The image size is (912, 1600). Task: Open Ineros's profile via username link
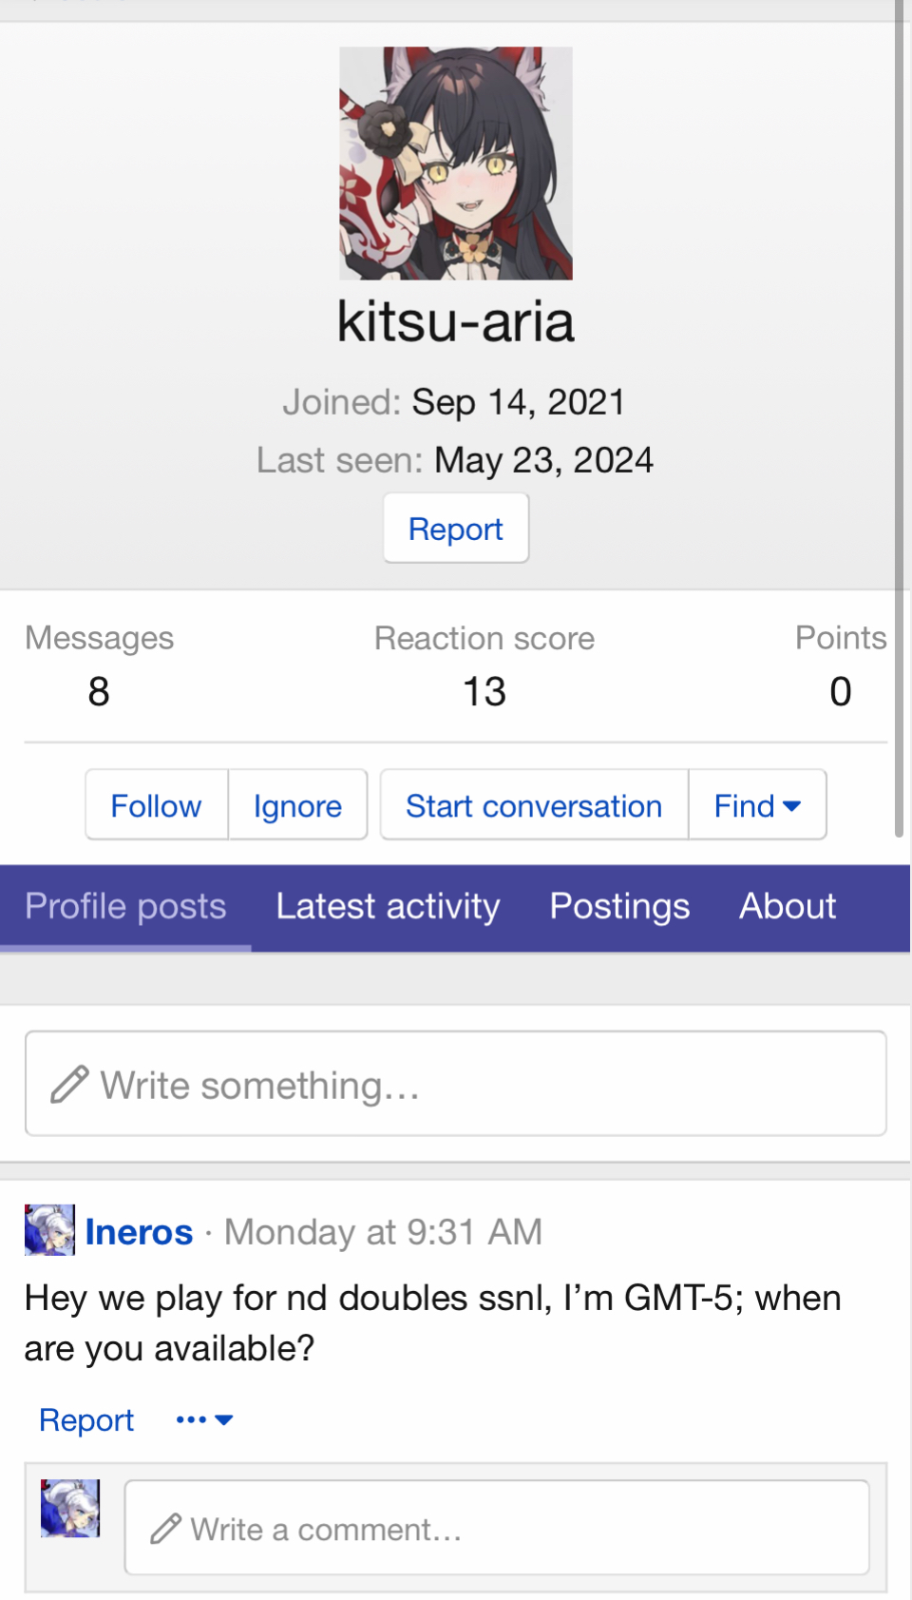tap(139, 1232)
